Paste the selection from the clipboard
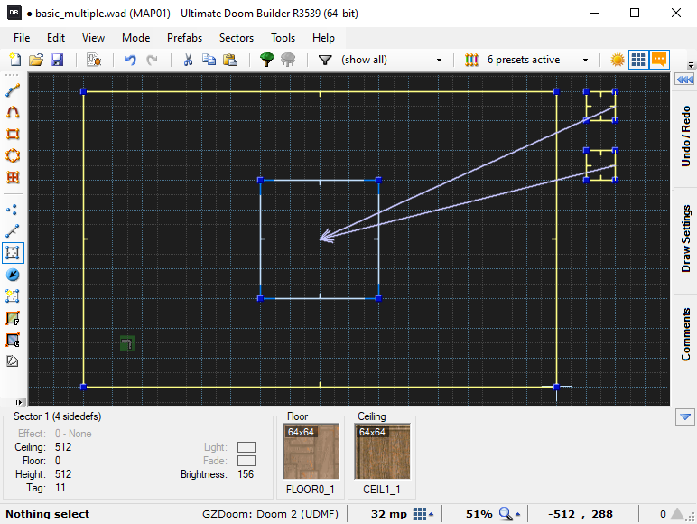The width and height of the screenshot is (697, 524). pos(230,60)
